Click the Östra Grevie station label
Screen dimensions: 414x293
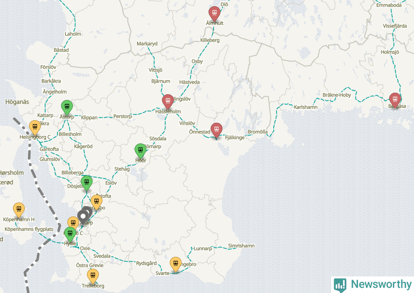click(x=90, y=265)
